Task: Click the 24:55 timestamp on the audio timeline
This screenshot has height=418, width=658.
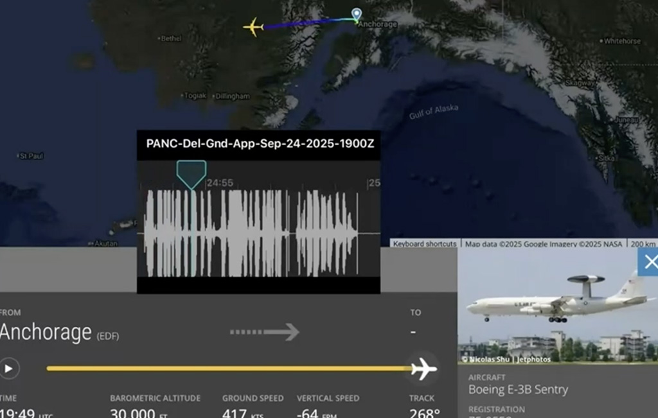Action: point(220,183)
